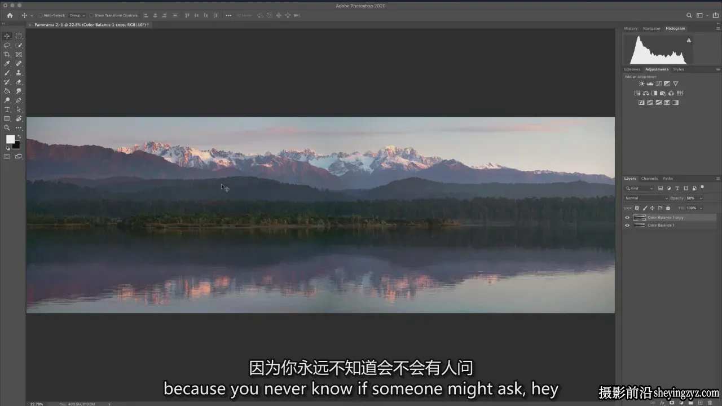
Task: Expand the Opacity slider dropdown arrow
Action: [701, 198]
